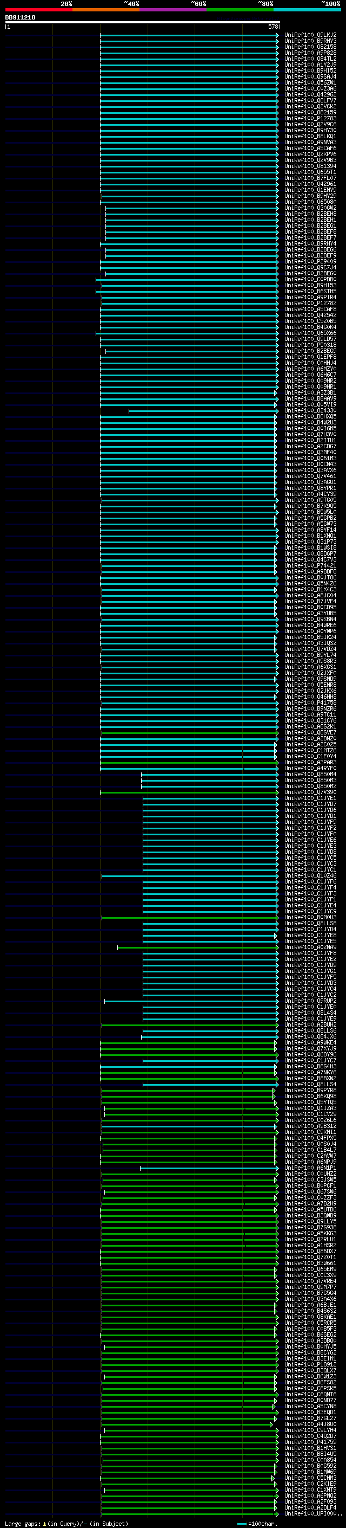Select the label UniRef100_Q7U3V0

click(x=310, y=435)
